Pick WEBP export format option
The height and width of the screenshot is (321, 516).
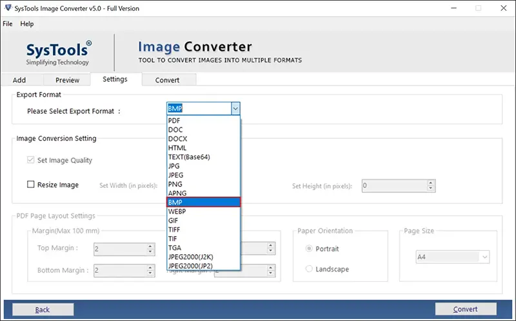(203, 212)
